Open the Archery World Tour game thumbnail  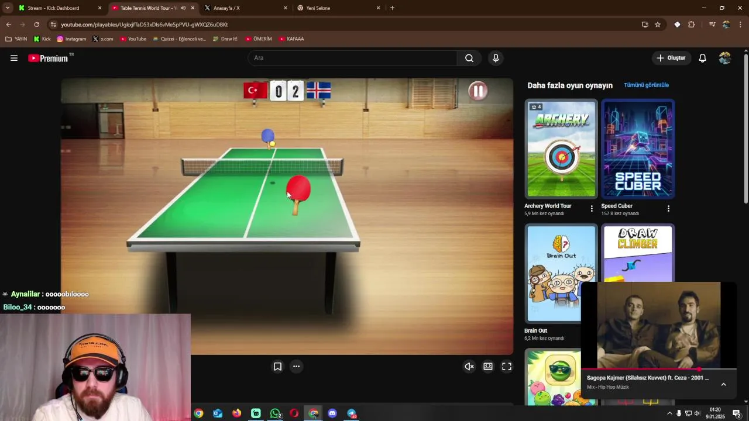pos(561,149)
